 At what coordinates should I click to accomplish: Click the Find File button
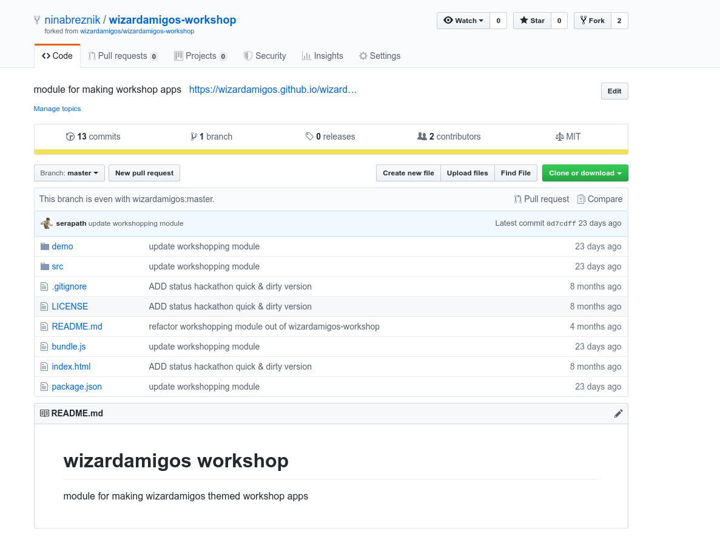[516, 173]
